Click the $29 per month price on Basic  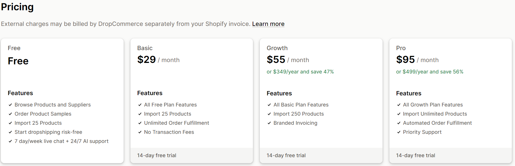pyautogui.click(x=146, y=60)
